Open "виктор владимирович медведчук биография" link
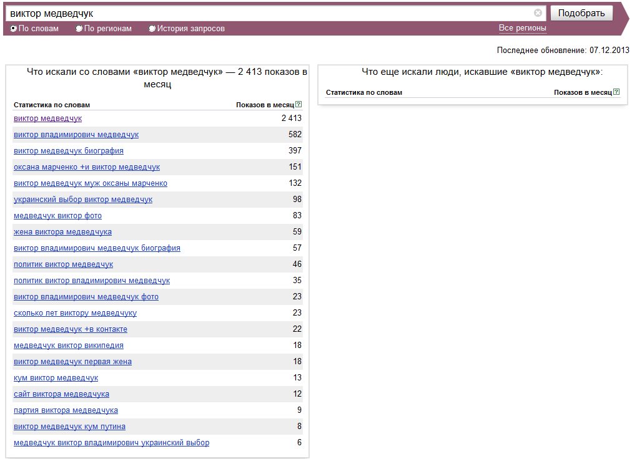Screen dimensions: 632x459 pos(97,248)
